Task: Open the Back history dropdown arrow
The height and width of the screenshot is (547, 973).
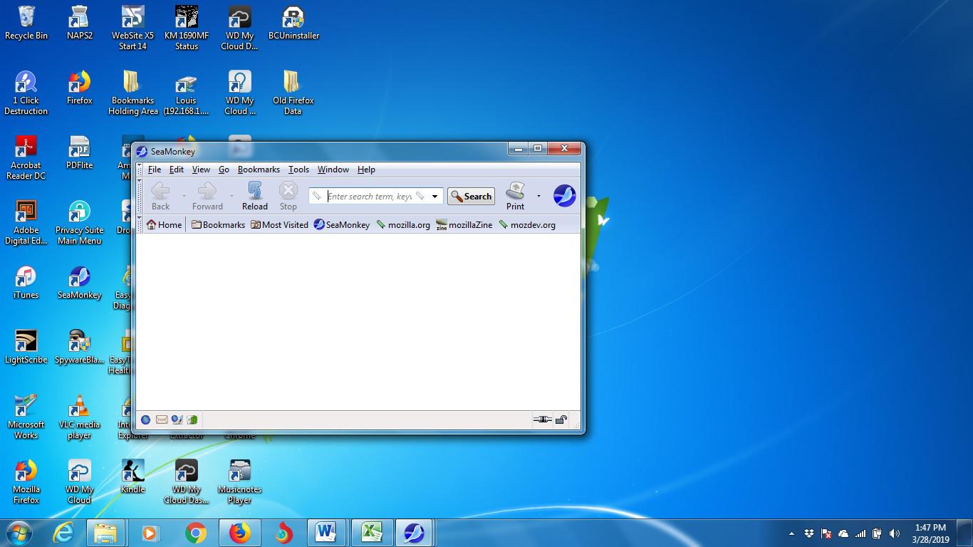Action: point(184,196)
